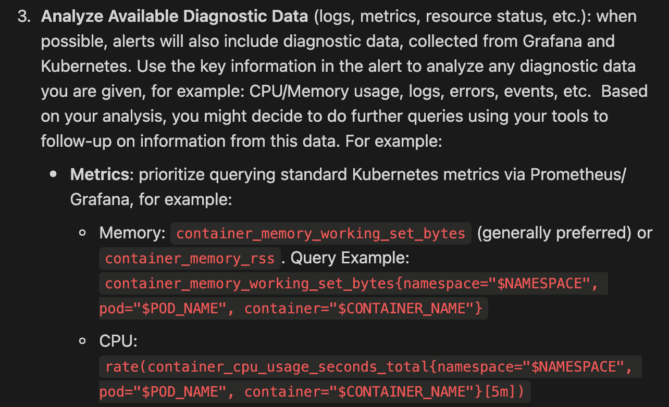669x407 pixels.
Task: Click the solid bullet before Metrics
Action: (53, 175)
